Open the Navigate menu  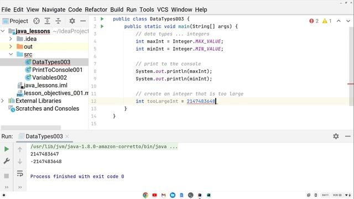(x=54, y=10)
